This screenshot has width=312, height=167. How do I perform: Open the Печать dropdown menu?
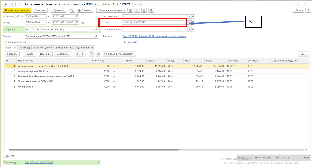pyautogui.click(x=85, y=10)
